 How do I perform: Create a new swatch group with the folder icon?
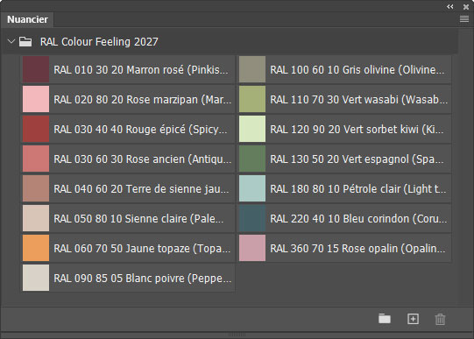point(385,319)
